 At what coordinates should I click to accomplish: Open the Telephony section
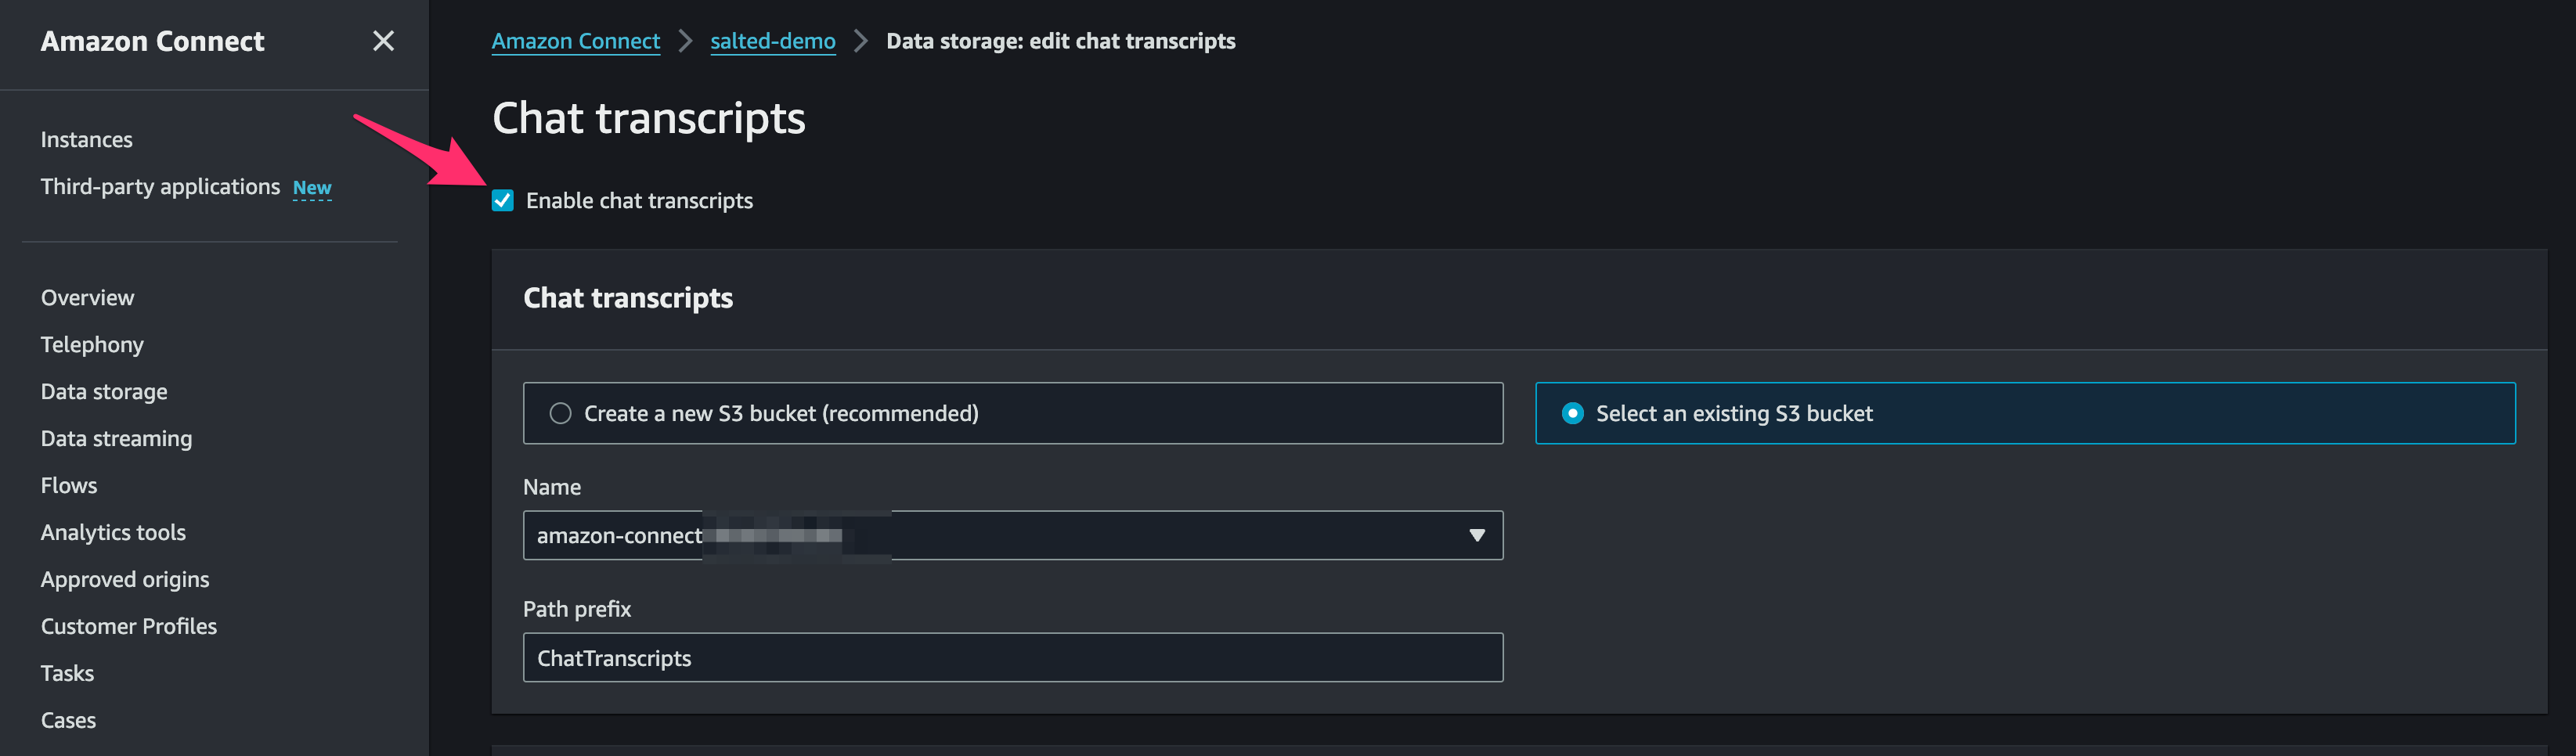[x=92, y=345]
